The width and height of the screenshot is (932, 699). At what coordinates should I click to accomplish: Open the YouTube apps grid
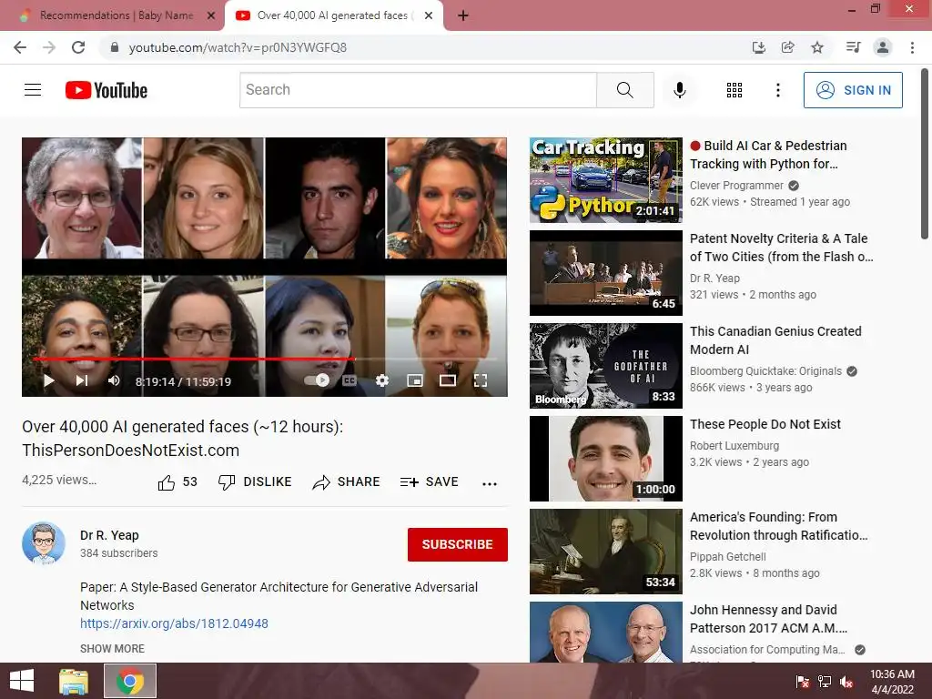pyautogui.click(x=734, y=90)
